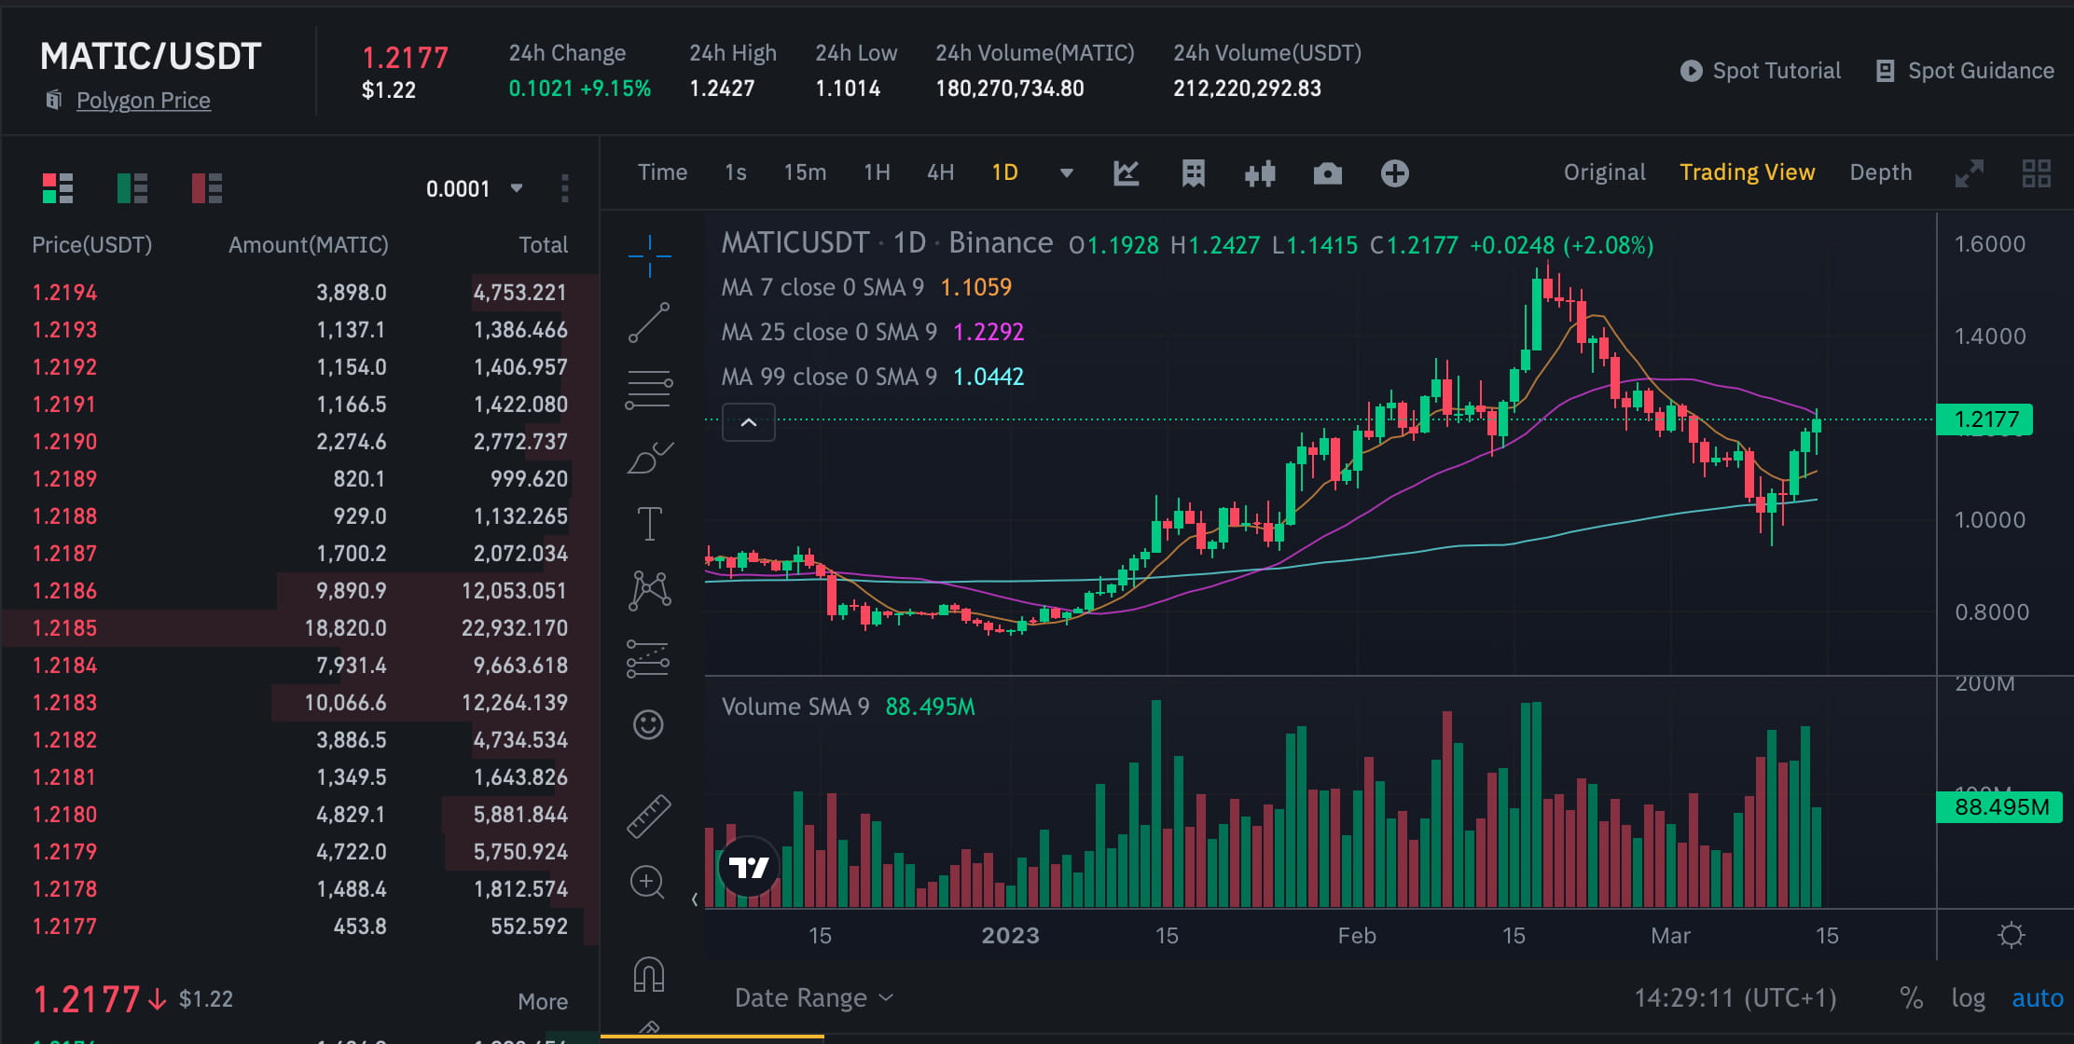Take a chart screenshot with the camera icon

pyautogui.click(x=1327, y=172)
